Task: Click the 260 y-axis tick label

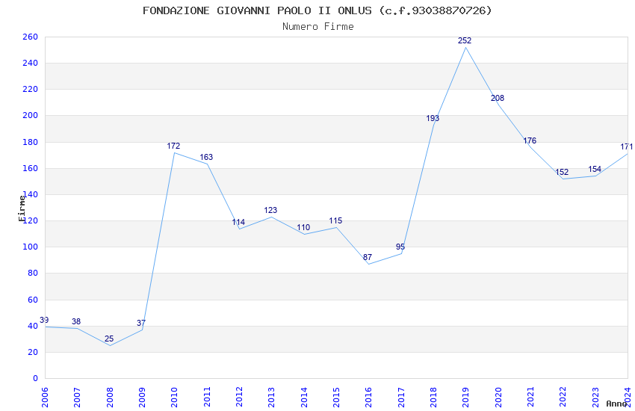Action: pyautogui.click(x=30, y=37)
